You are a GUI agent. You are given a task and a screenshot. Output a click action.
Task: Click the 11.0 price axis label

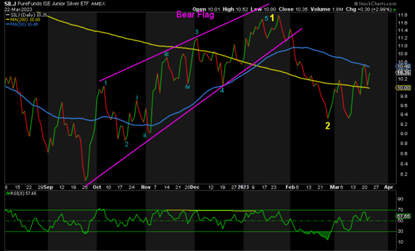point(402,45)
